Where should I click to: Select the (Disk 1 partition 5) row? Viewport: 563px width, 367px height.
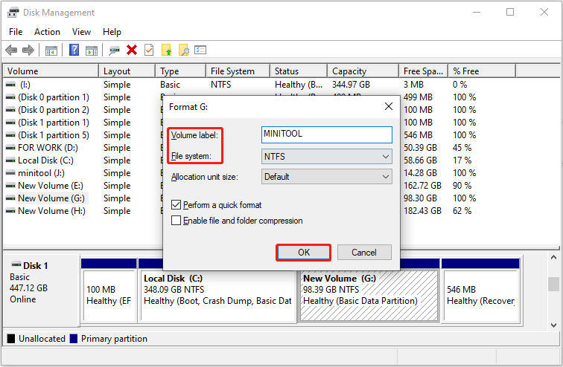click(x=53, y=135)
